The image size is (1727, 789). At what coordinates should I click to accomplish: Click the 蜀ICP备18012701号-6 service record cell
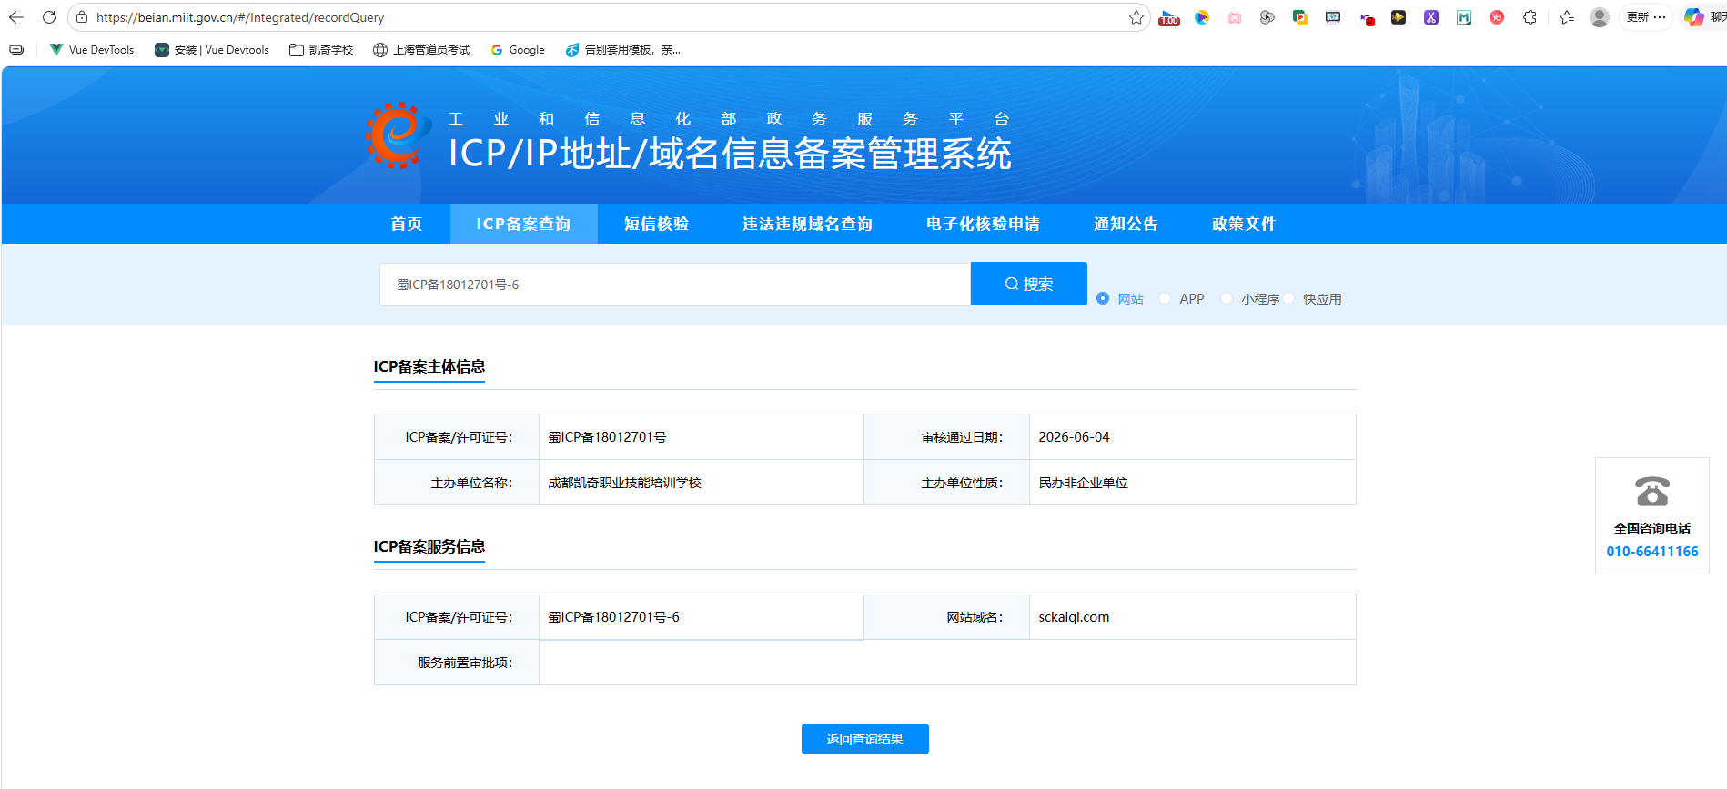coord(701,617)
